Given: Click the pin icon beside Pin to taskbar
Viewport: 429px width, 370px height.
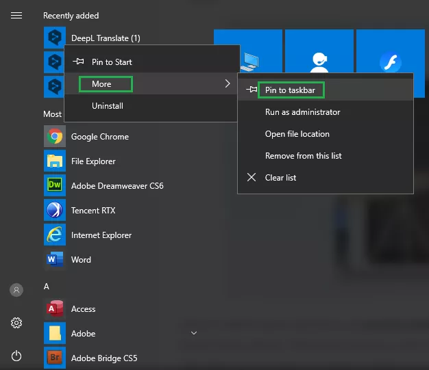Looking at the screenshot, I should pyautogui.click(x=252, y=90).
